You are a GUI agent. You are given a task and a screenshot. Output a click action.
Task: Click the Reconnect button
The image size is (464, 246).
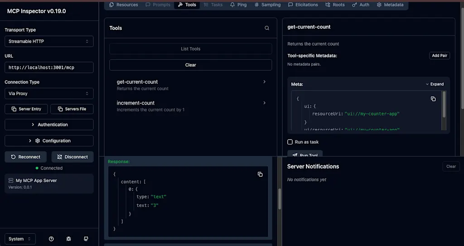(x=26, y=157)
